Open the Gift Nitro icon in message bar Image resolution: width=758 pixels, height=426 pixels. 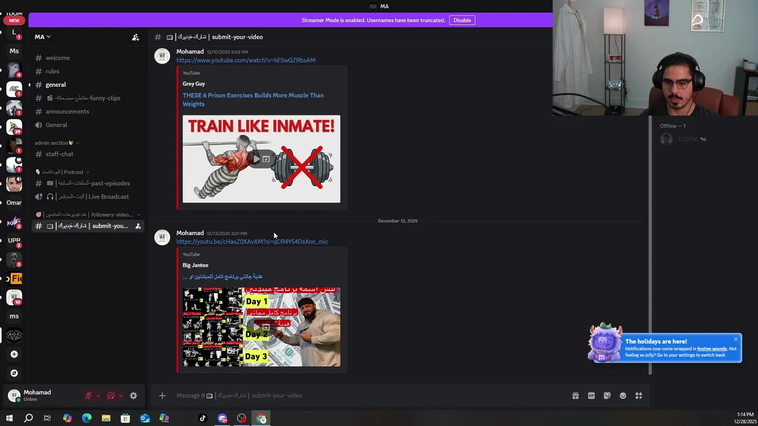pyautogui.click(x=575, y=396)
